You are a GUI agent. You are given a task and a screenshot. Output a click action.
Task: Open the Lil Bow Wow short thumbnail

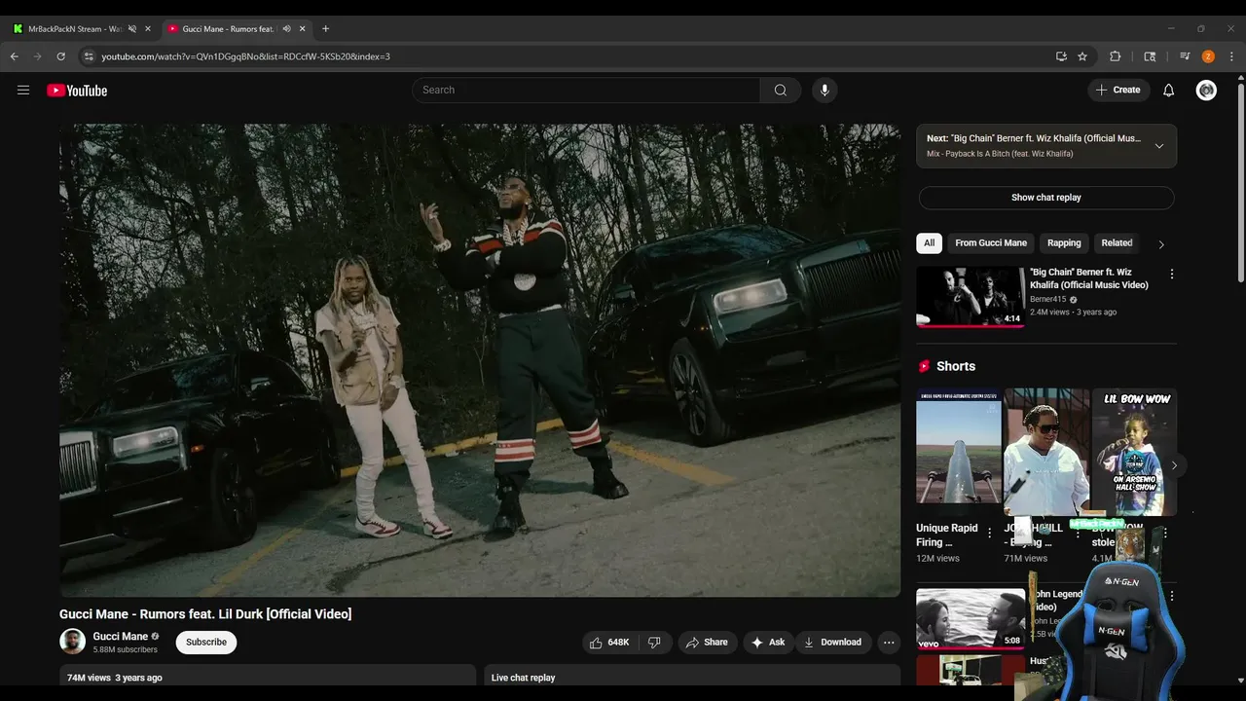[x=1135, y=452]
